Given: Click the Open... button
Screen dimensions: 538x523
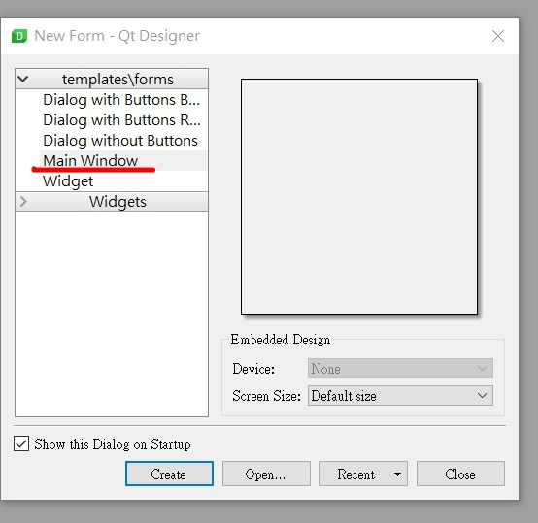Looking at the screenshot, I should click(266, 474).
